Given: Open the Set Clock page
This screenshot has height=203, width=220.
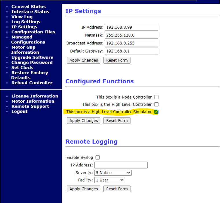Looking at the screenshot, I should point(22,68).
